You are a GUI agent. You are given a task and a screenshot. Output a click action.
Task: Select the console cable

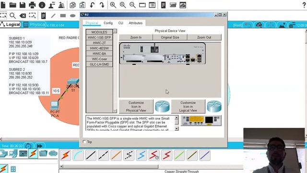click(78, 155)
